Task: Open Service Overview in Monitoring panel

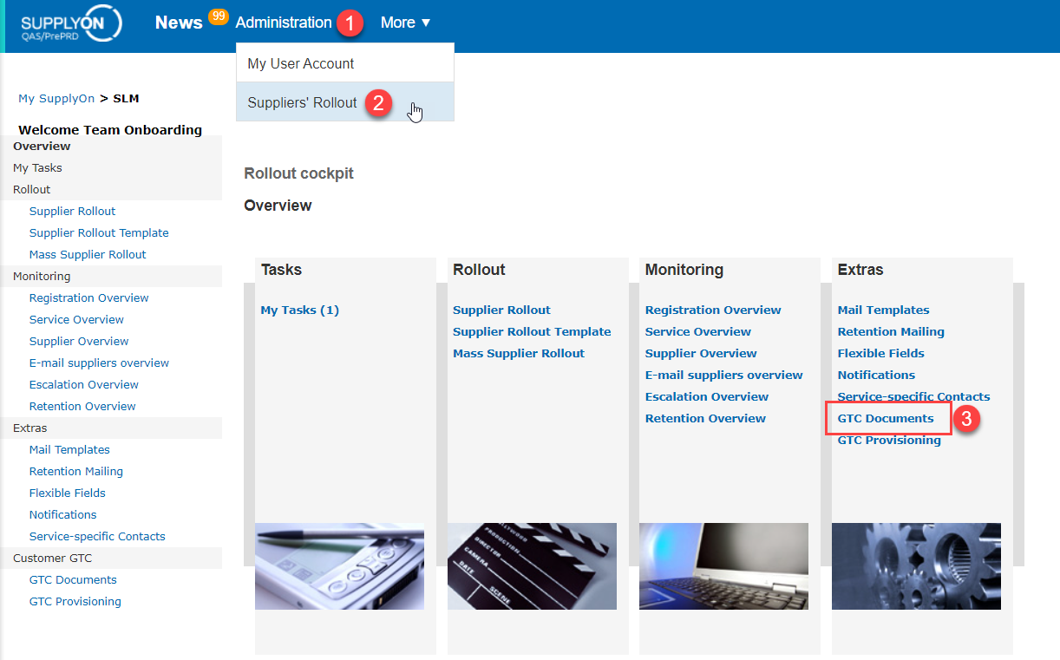Action: tap(698, 331)
